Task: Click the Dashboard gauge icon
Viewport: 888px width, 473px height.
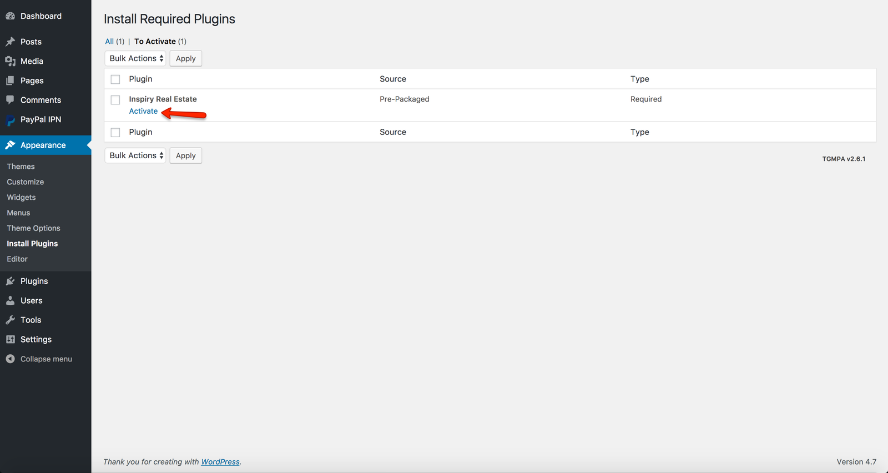Action: tap(10, 16)
